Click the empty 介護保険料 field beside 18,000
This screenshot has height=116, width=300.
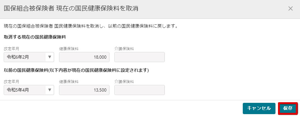140,57
